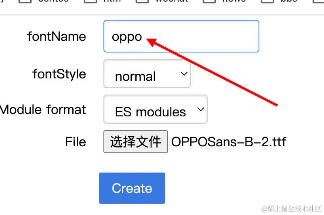Click the Module format label

(x=43, y=110)
